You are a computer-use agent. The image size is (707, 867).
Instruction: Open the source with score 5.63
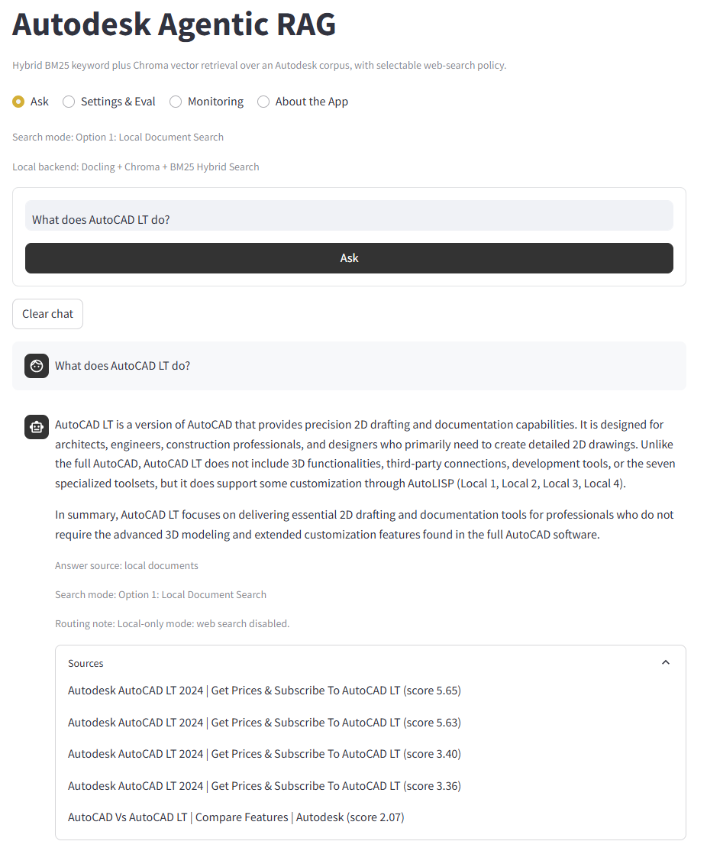(264, 723)
